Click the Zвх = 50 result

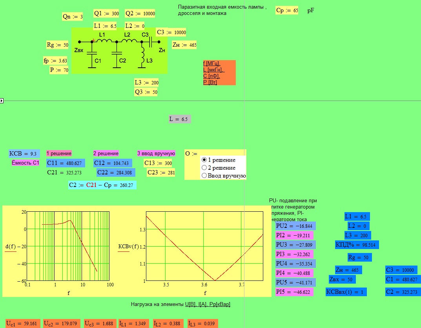[342, 279]
